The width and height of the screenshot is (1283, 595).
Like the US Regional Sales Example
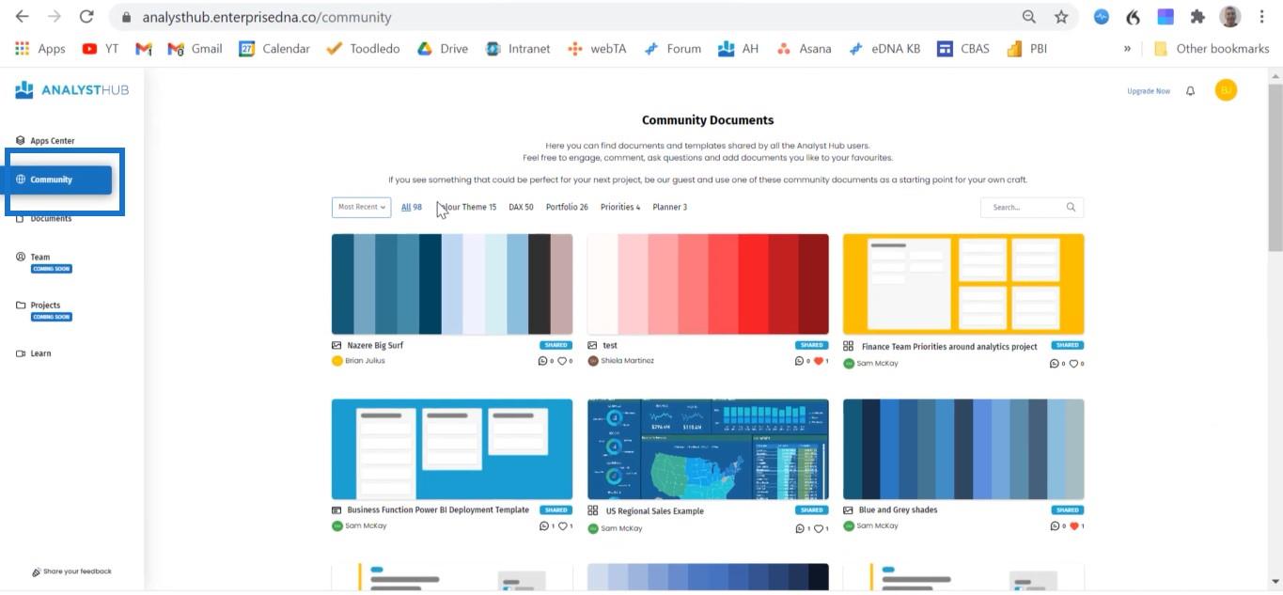click(819, 528)
